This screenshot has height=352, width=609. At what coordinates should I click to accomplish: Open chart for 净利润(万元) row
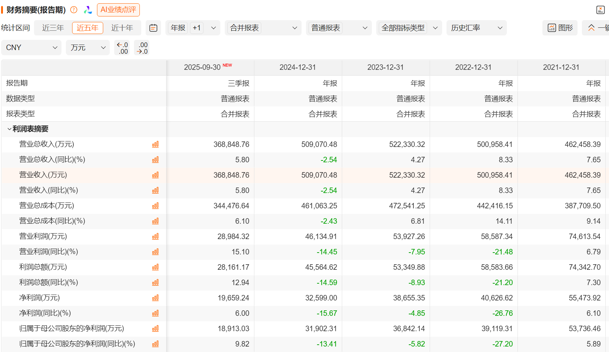pos(155,298)
